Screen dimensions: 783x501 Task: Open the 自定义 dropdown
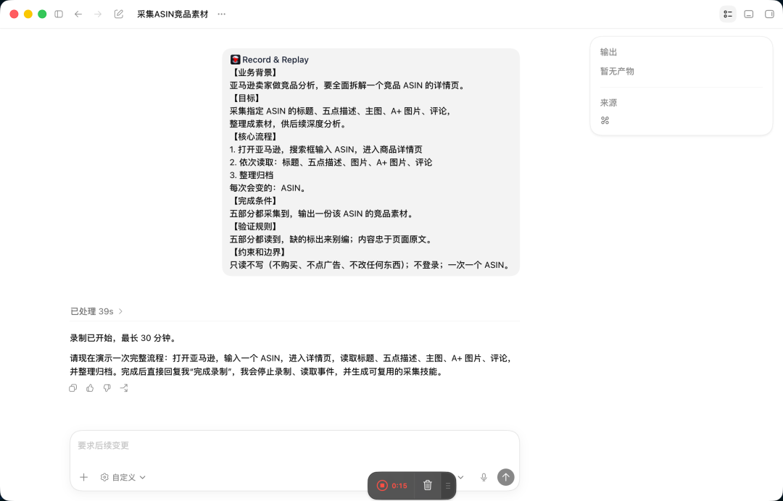(123, 477)
